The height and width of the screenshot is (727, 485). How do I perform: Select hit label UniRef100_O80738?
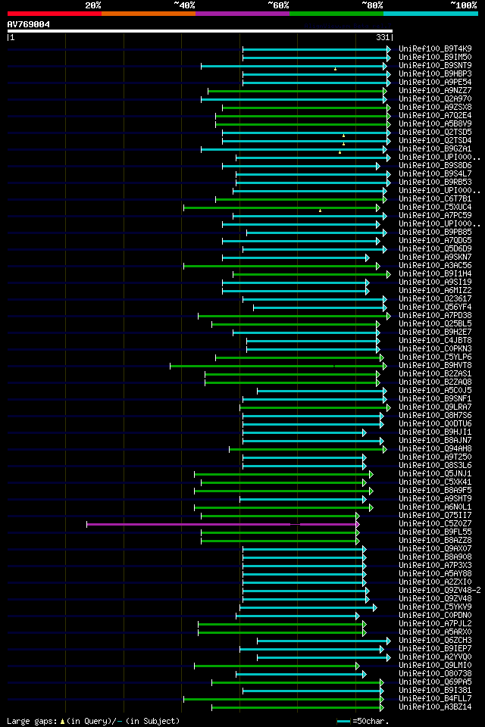[x=435, y=675]
